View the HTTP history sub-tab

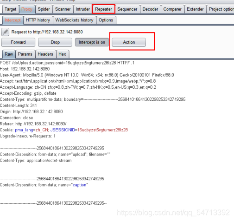click(x=38, y=20)
